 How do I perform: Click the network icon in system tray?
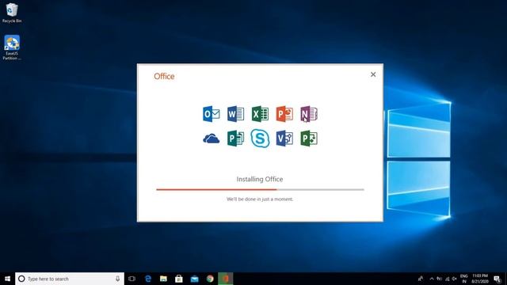click(x=447, y=279)
